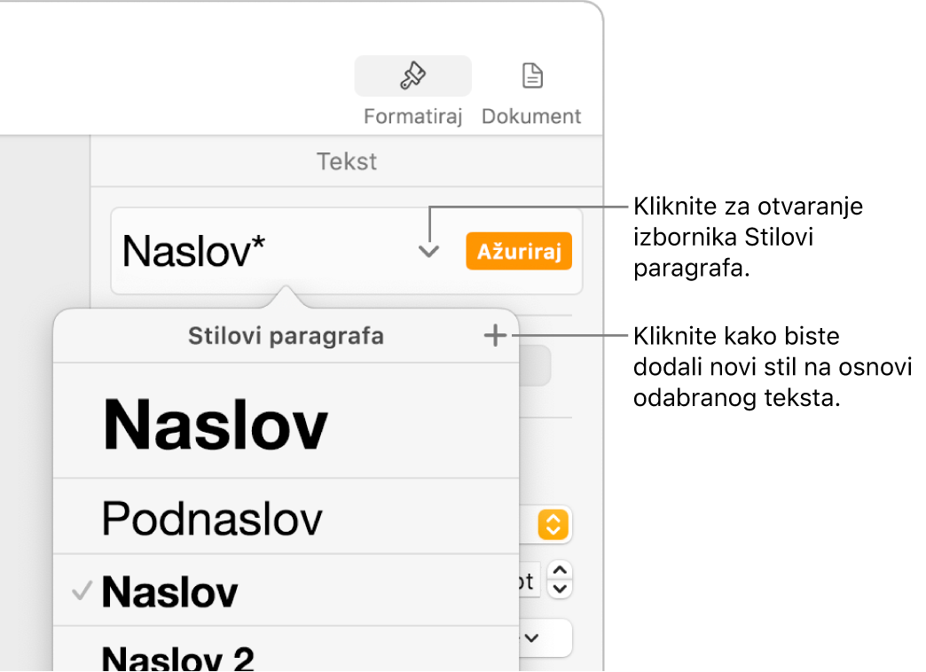Click the Naslov* current style name
The height and width of the screenshot is (672, 926).
pyautogui.click(x=193, y=251)
